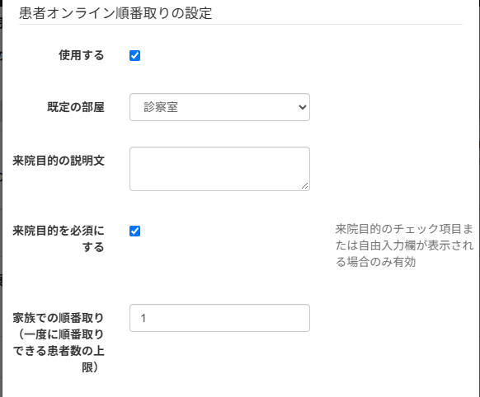
Task: Click the resize grip of the 説明文 textarea
Action: pyautogui.click(x=304, y=185)
